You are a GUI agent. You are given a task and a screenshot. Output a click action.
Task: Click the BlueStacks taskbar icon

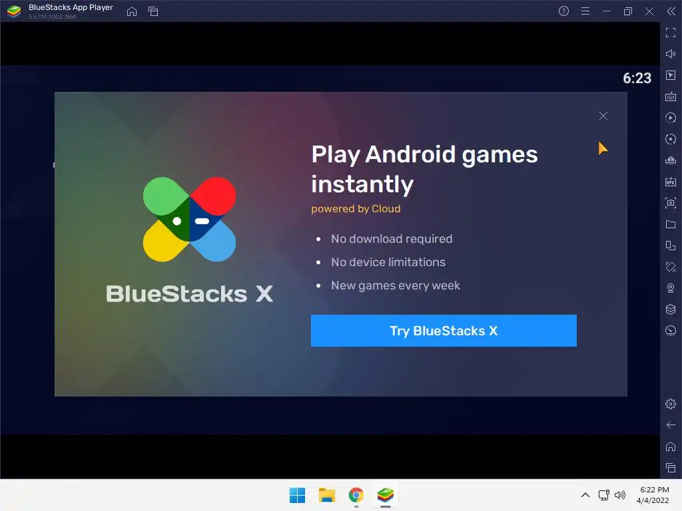(386, 495)
